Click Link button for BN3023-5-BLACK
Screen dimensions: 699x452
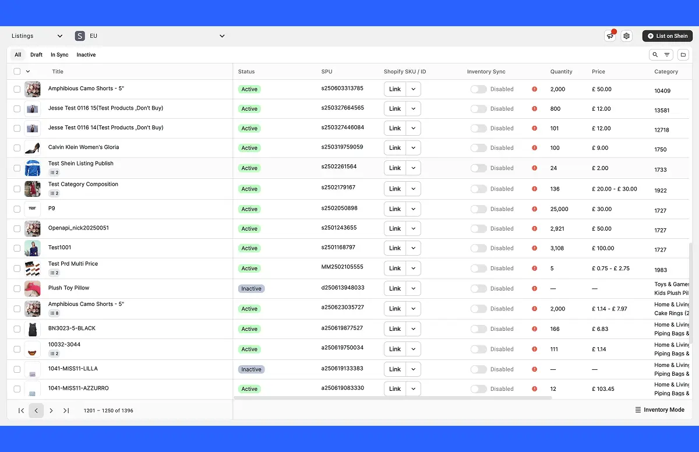(x=395, y=329)
